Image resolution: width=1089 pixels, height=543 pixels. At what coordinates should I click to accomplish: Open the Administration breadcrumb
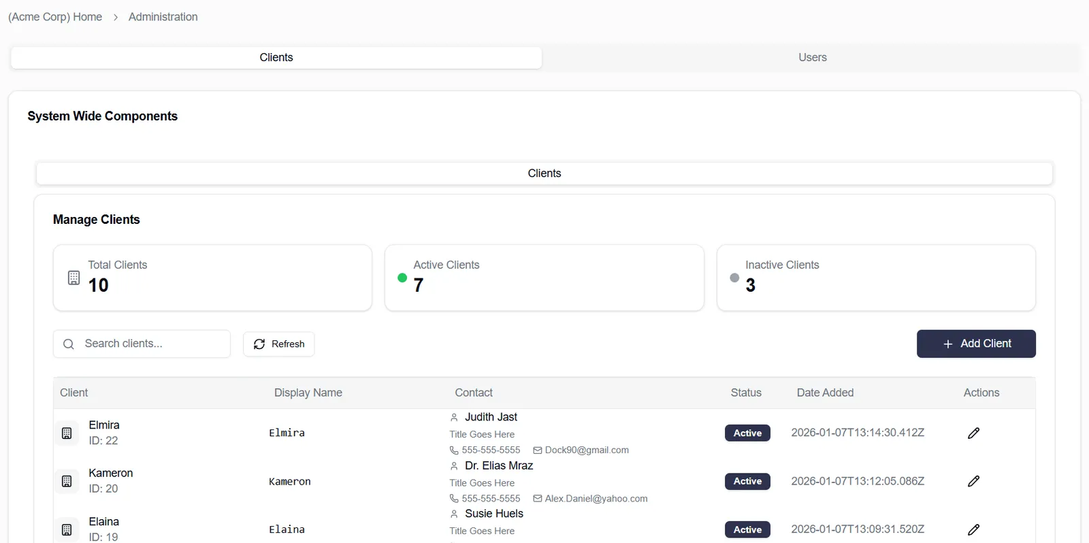[x=163, y=17]
